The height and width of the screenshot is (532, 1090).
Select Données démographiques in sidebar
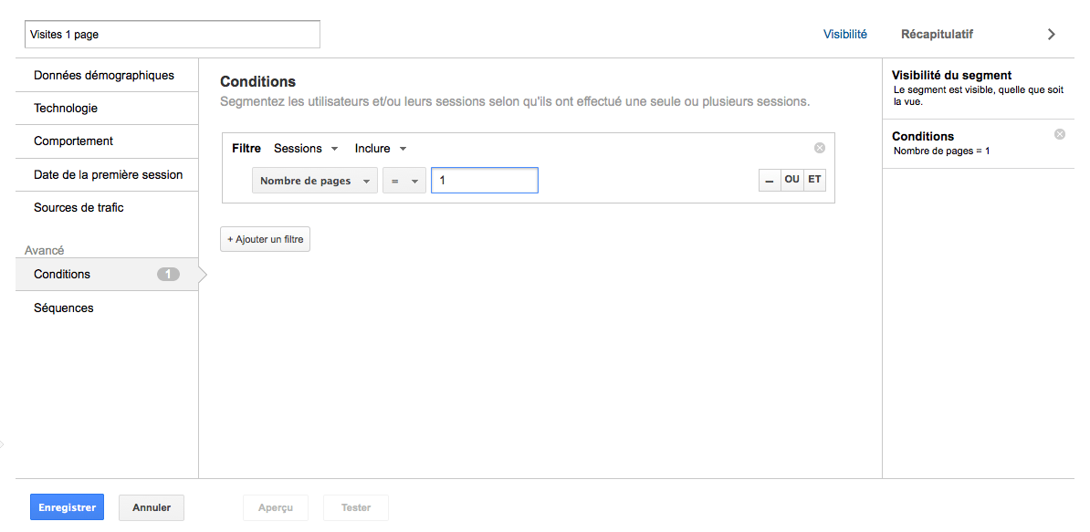point(104,76)
